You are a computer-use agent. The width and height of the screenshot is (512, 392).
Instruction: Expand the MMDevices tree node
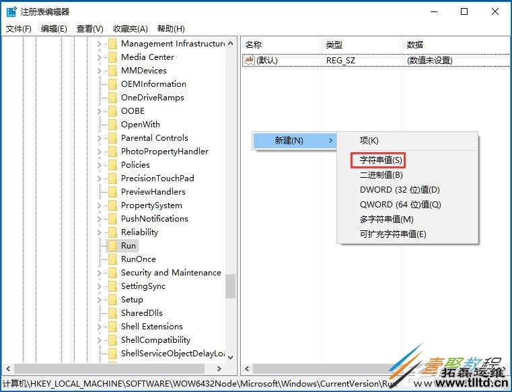click(100, 71)
